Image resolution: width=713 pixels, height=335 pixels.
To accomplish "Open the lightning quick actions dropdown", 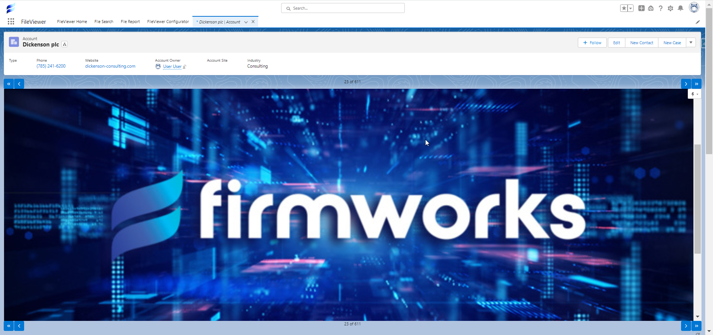I will [694, 94].
